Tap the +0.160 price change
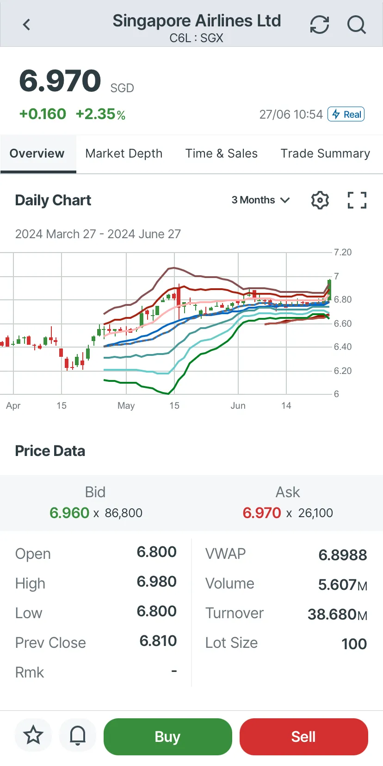Screen dimensions: 383x766 click(x=43, y=114)
